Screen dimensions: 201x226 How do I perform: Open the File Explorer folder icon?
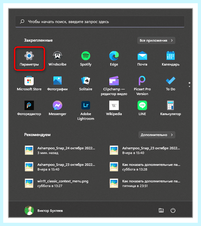[x=161, y=210]
